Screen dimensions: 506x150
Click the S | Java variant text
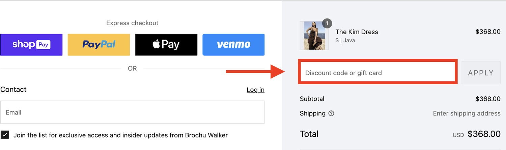(x=345, y=40)
